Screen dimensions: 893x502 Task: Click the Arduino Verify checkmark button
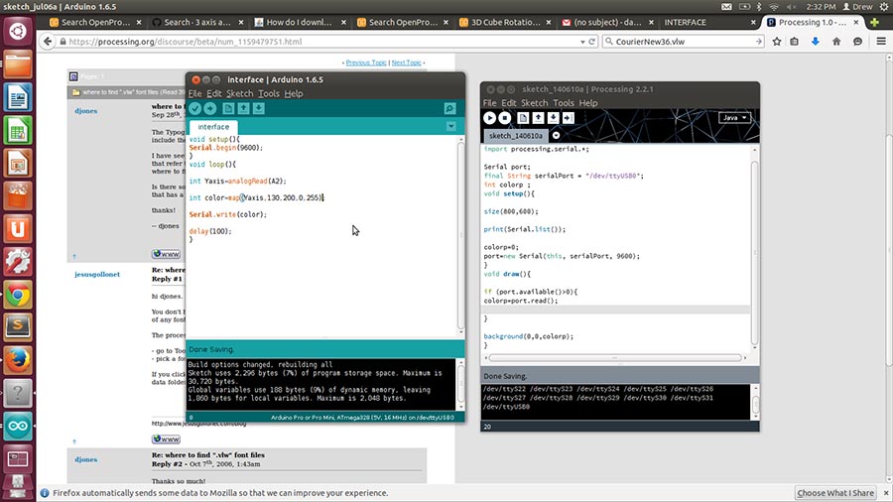(x=195, y=108)
